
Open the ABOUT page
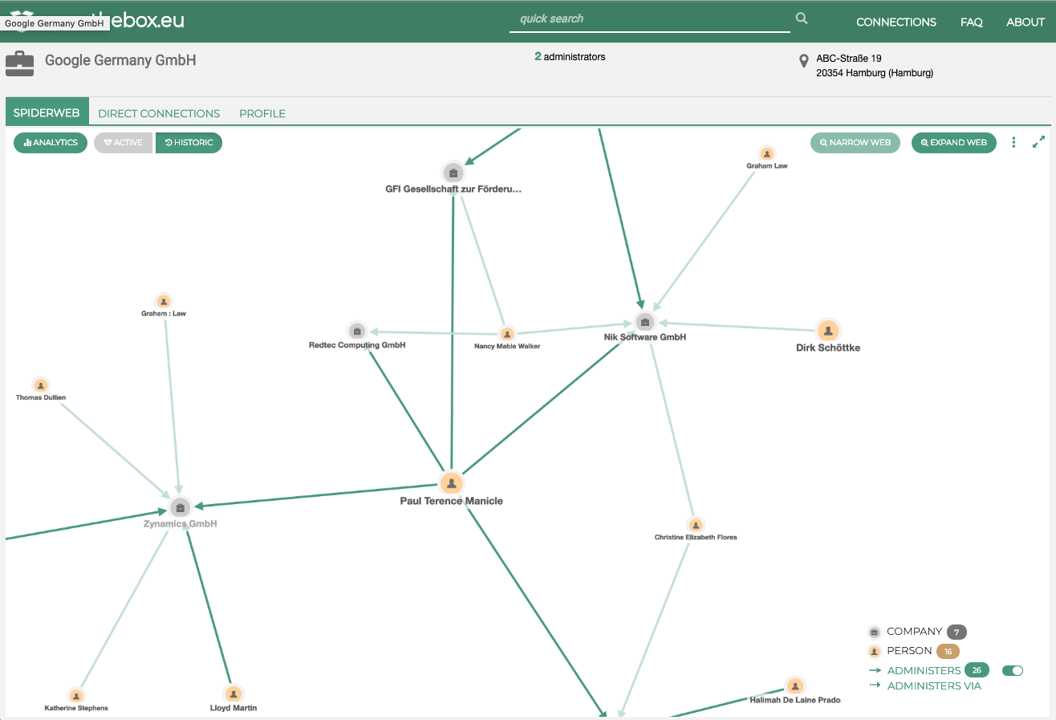coord(1026,22)
